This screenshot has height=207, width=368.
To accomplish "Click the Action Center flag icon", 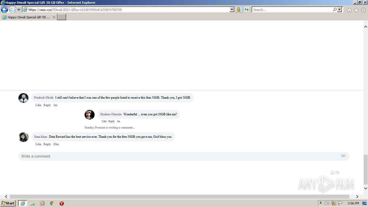I will [341, 203].
